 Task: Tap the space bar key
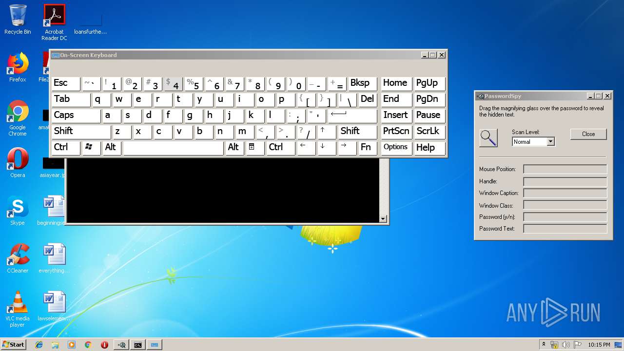[x=173, y=148]
